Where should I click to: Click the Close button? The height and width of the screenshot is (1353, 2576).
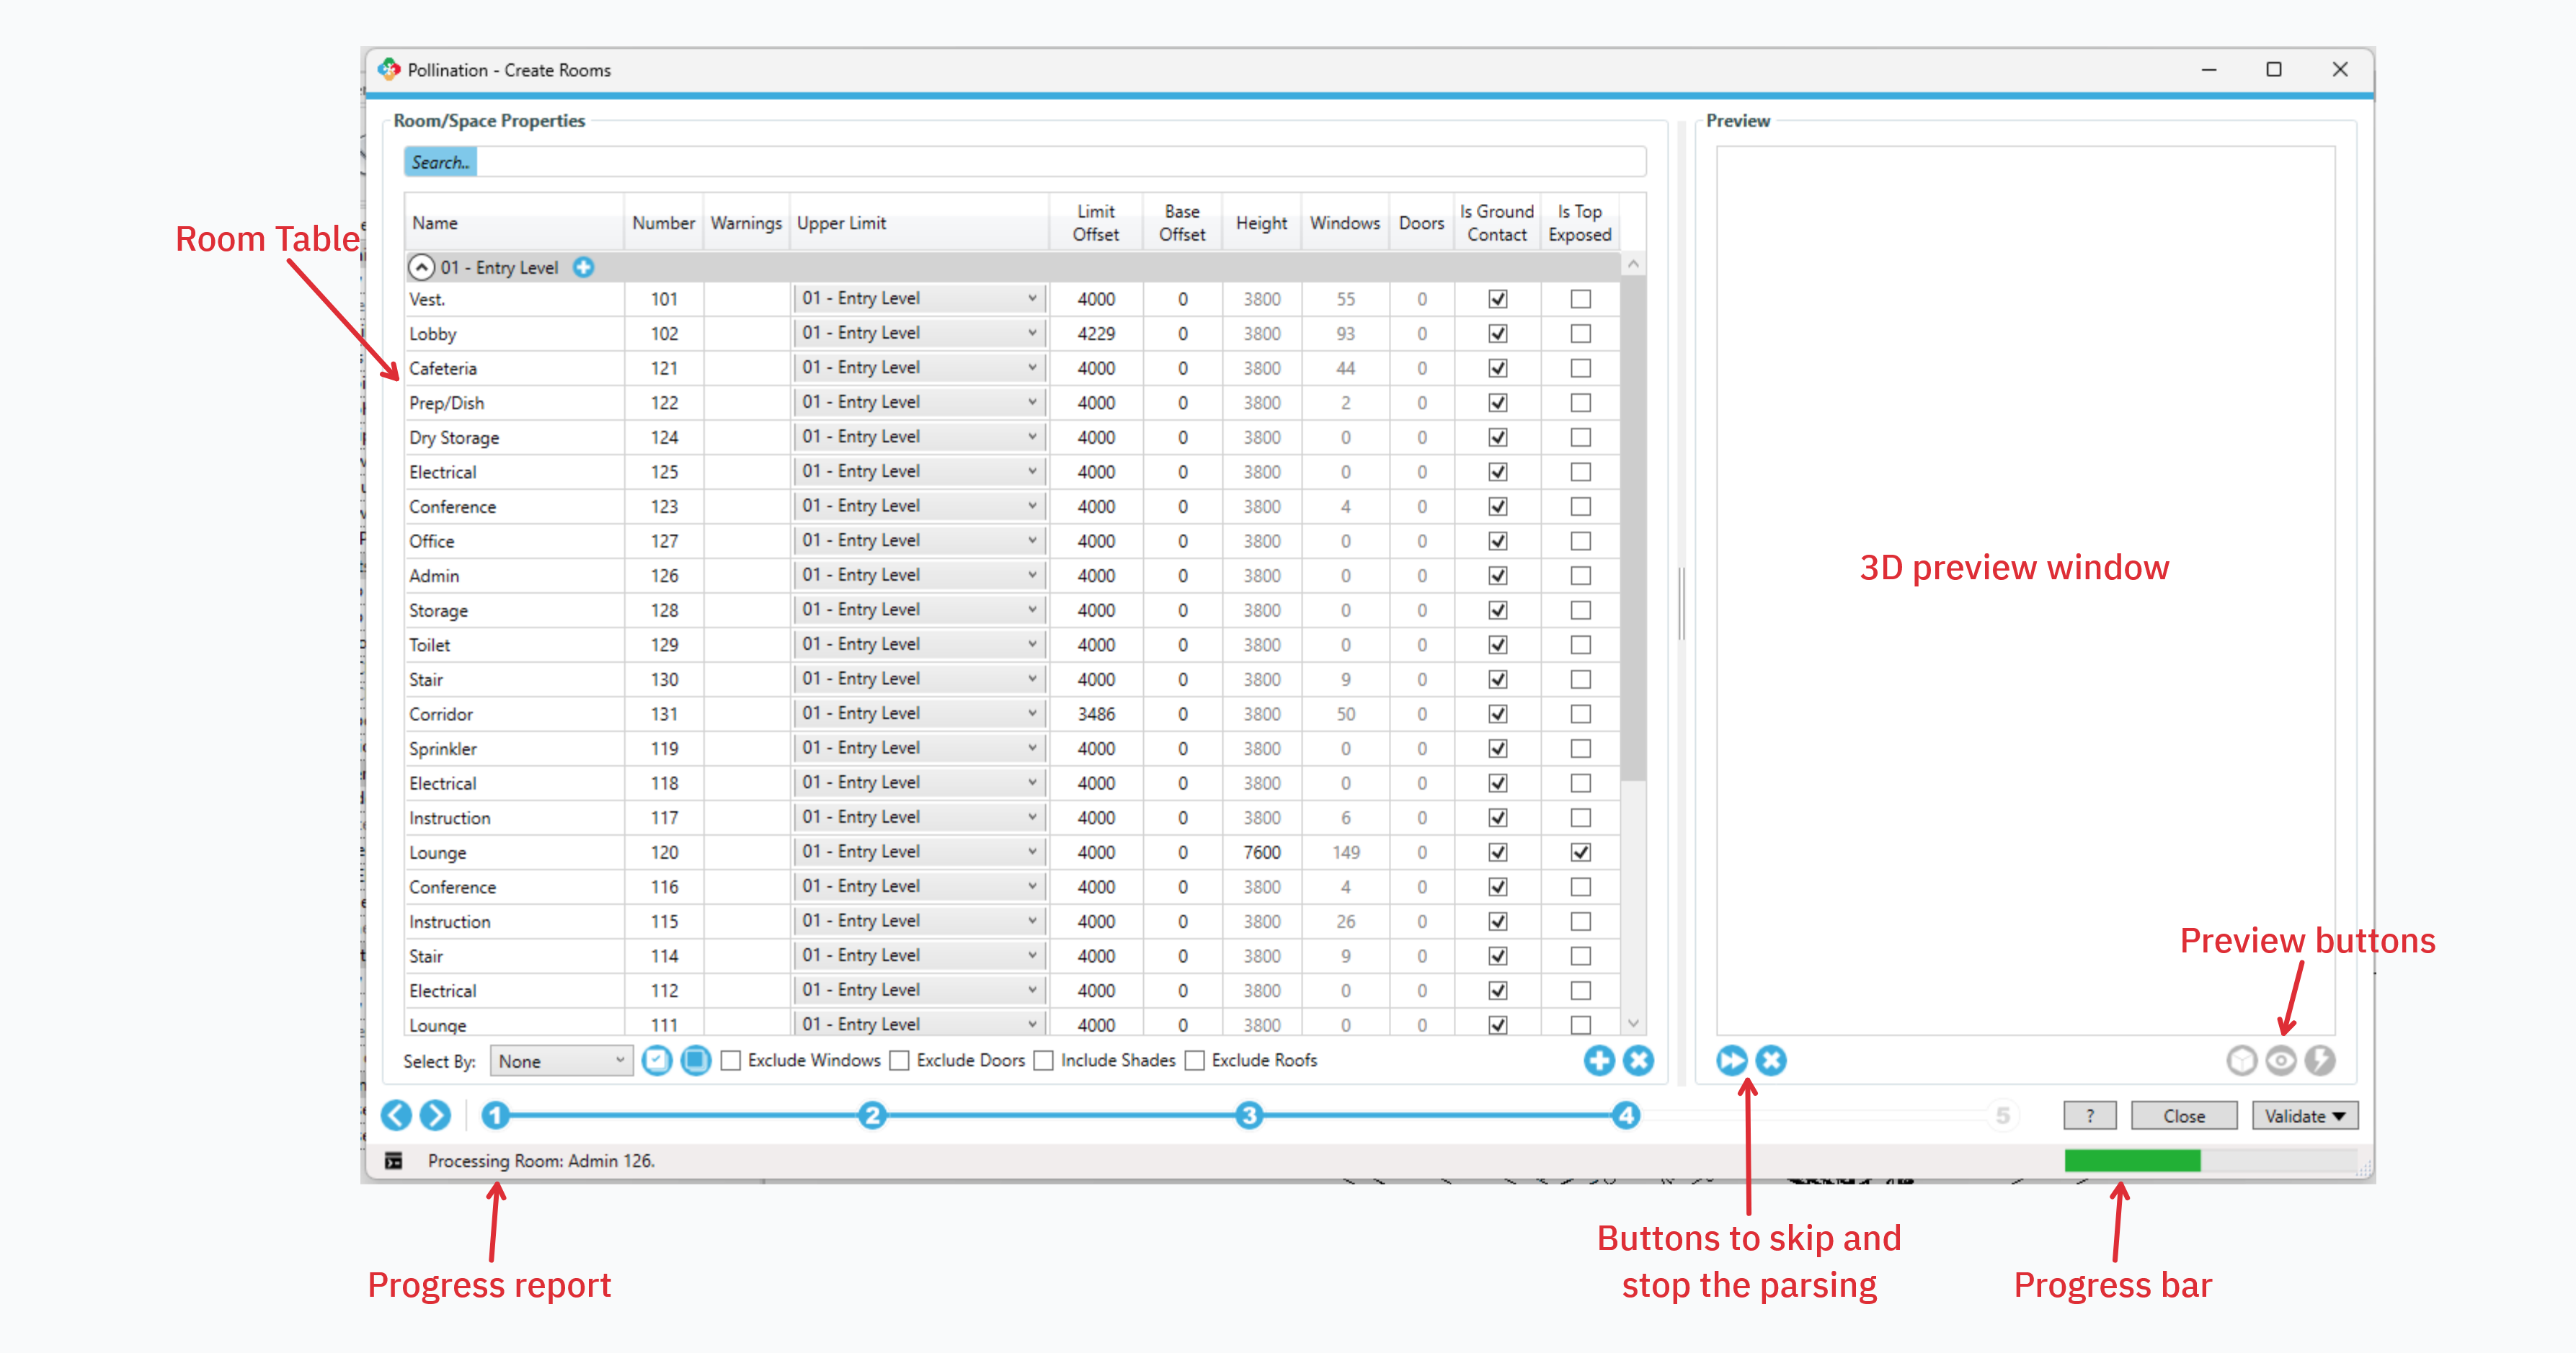pyautogui.click(x=2183, y=1116)
